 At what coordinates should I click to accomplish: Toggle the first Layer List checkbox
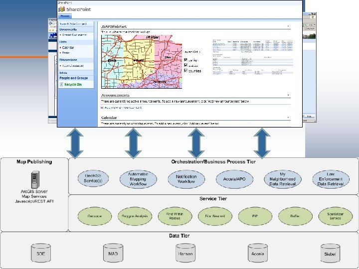[x=185, y=60]
